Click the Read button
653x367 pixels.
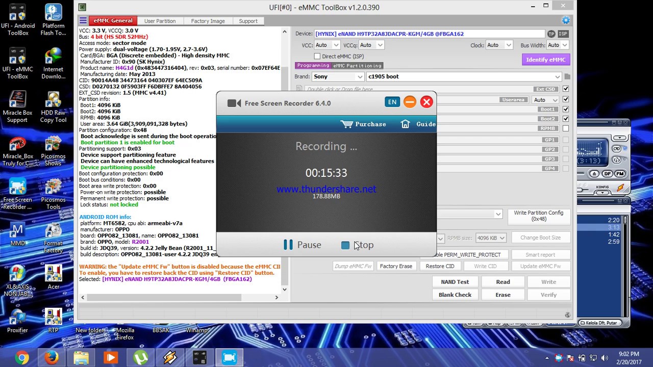click(503, 282)
